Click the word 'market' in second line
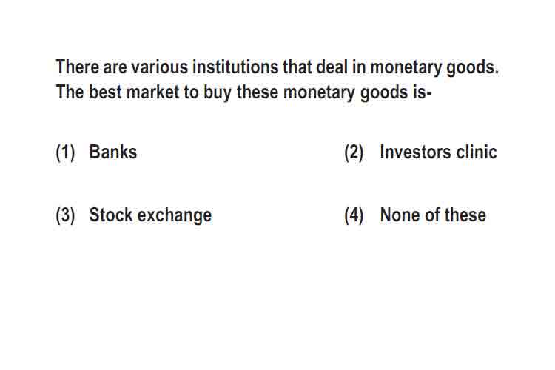Screen dimensions: 555x370 pyautogui.click(x=153, y=92)
